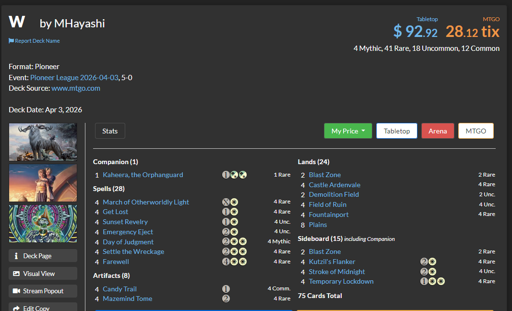Visit www.mtgo.com deck source link
Screen dimensions: 512x311
(76, 88)
